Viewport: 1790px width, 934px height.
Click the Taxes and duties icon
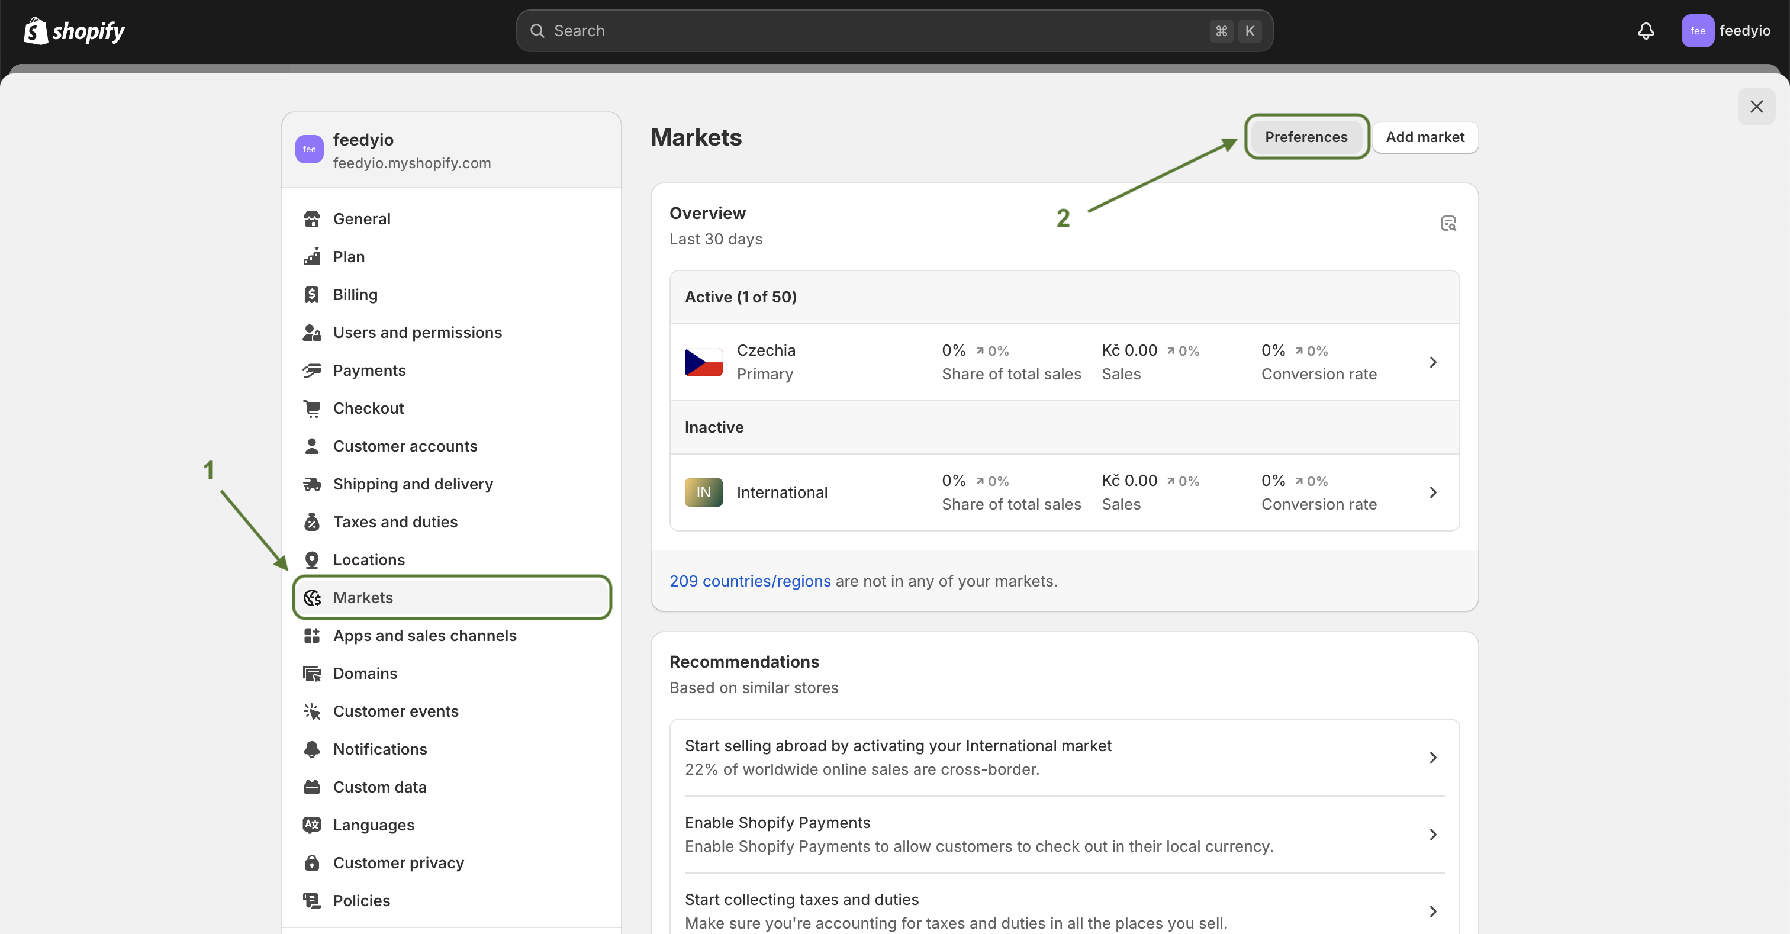(312, 522)
